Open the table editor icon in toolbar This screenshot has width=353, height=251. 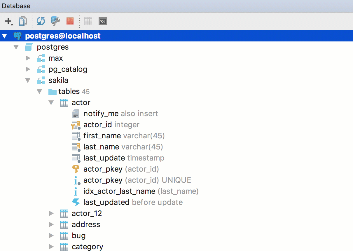point(88,21)
